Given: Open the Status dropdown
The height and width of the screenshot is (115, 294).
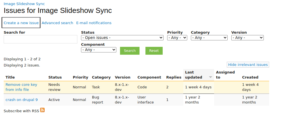Looking at the screenshot, I should pos(122,38).
